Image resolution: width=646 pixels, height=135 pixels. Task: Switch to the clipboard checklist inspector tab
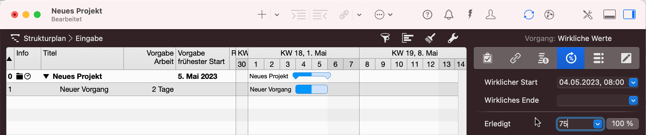488,58
